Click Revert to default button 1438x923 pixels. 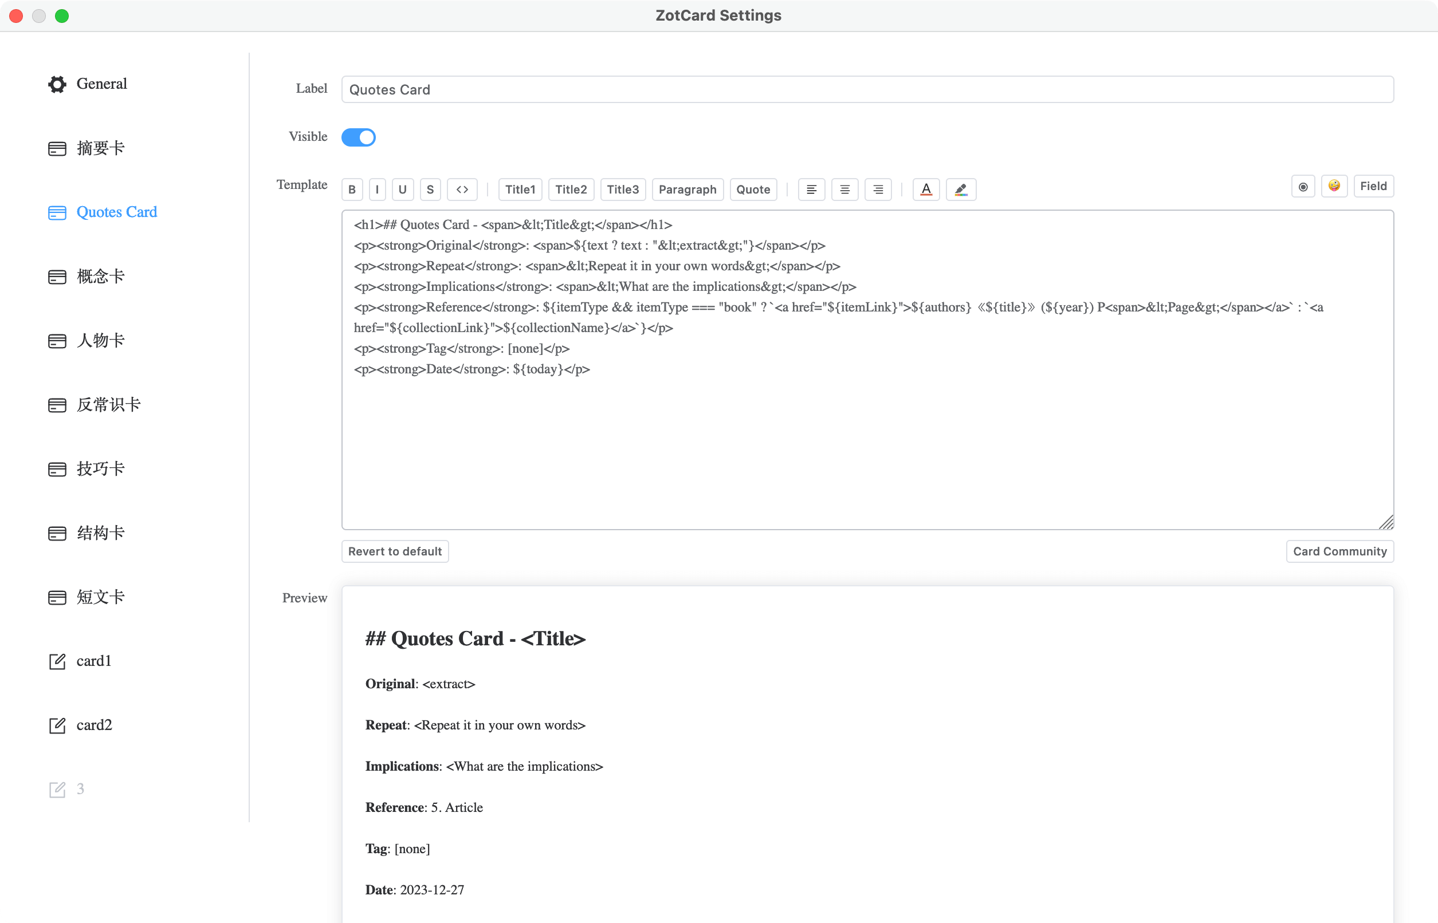tap(395, 551)
